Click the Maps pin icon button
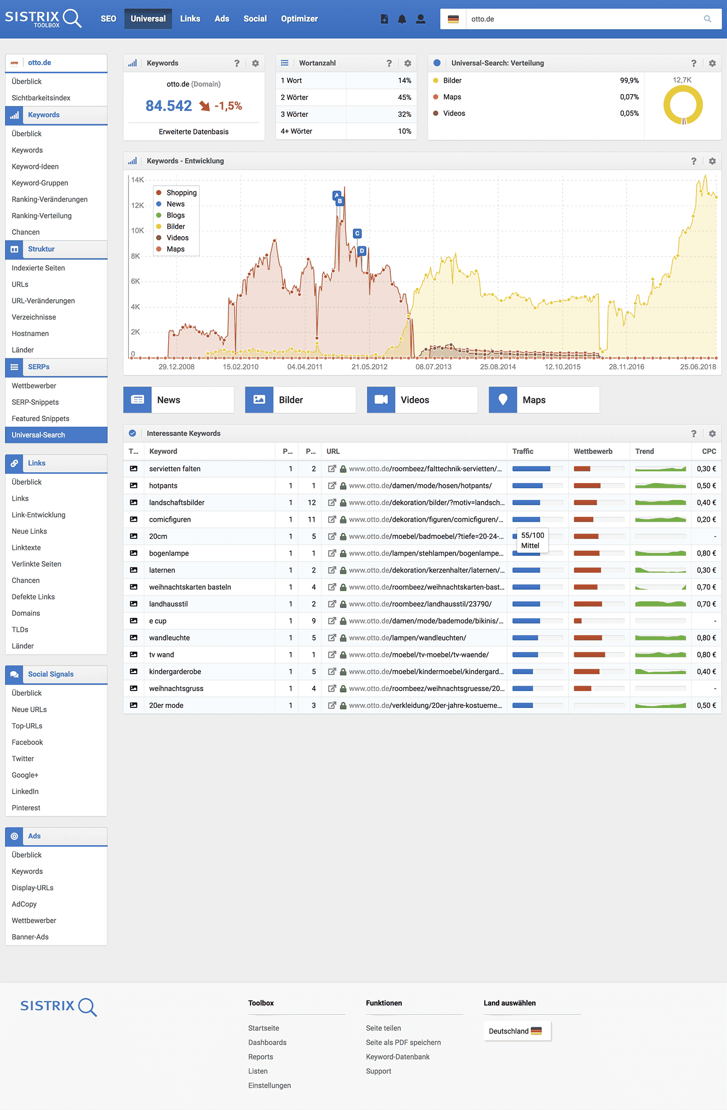 503,400
